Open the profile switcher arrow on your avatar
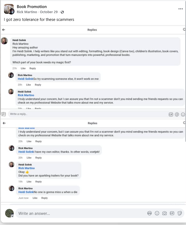 tap(12, 216)
